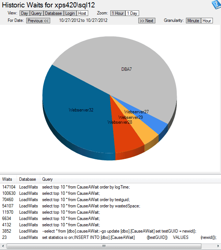This screenshot has height=250, width=221.
Task: Open the help book icon
Action: (x=217, y=4)
